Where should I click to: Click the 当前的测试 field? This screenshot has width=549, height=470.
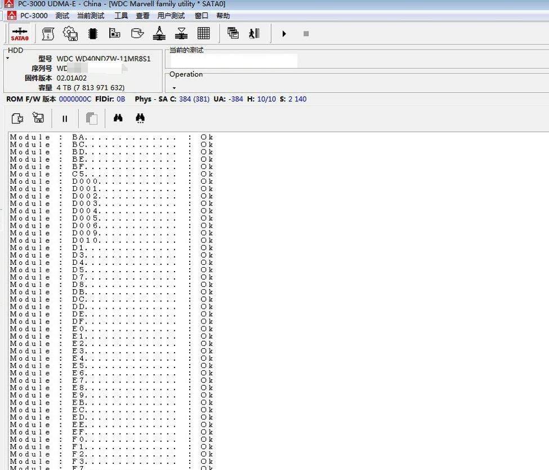[234, 61]
